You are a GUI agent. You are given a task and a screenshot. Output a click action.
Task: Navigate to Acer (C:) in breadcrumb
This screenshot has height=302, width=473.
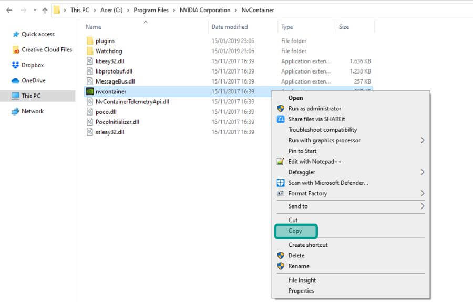point(111,10)
